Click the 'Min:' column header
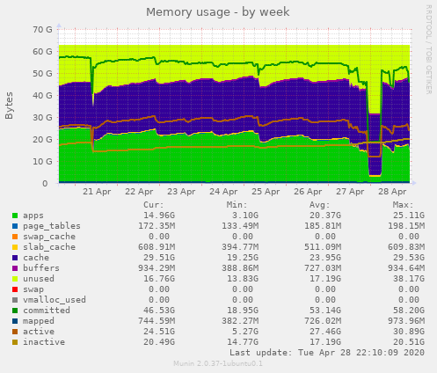This screenshot has height=373, width=437. tap(237, 205)
